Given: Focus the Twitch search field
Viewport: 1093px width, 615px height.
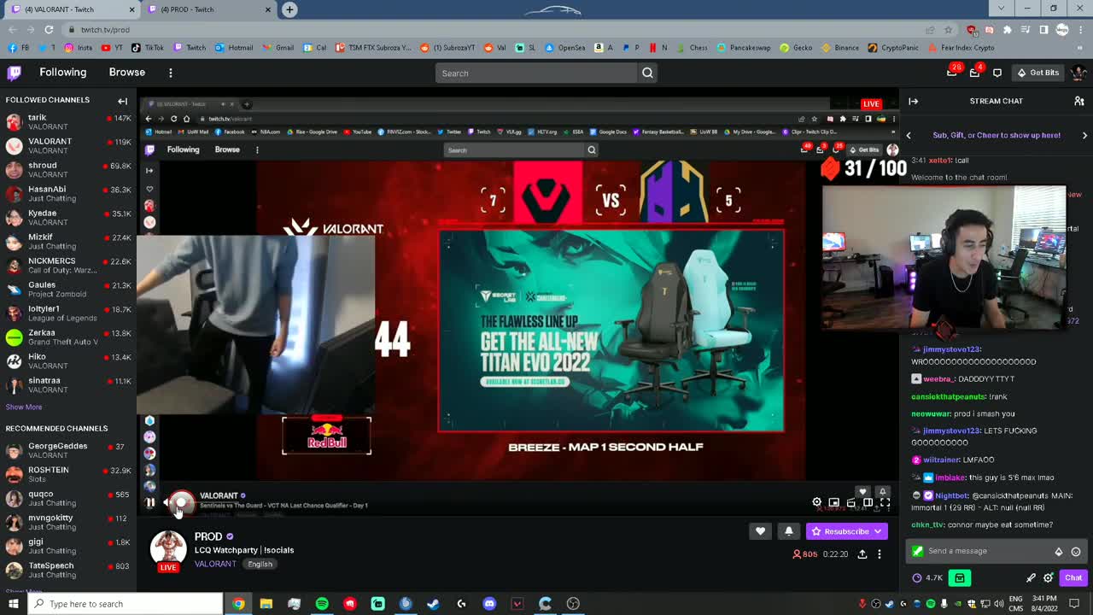Looking at the screenshot, I should (x=536, y=73).
